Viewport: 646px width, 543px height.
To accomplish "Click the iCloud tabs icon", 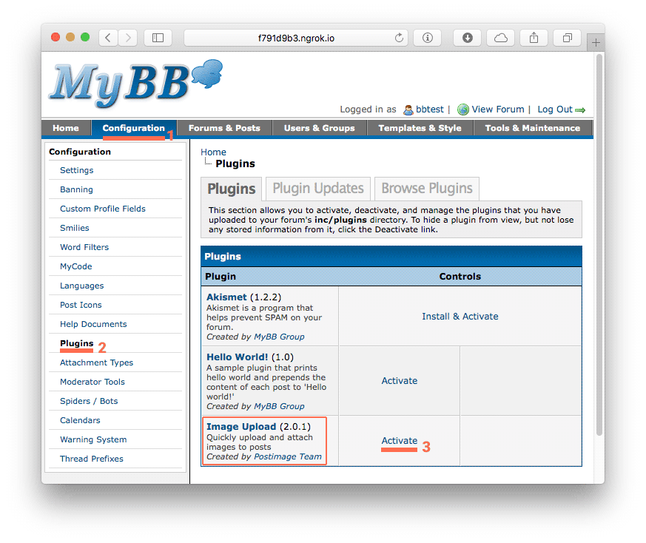I will [x=500, y=36].
